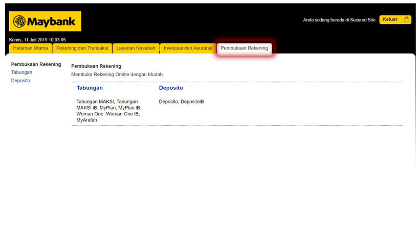Click the main 'Pembukaan Rekening' content heading
The height and width of the screenshot is (247, 419).
click(96, 66)
